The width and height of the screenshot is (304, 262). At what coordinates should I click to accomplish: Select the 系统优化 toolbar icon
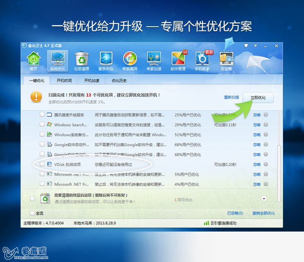point(58,61)
